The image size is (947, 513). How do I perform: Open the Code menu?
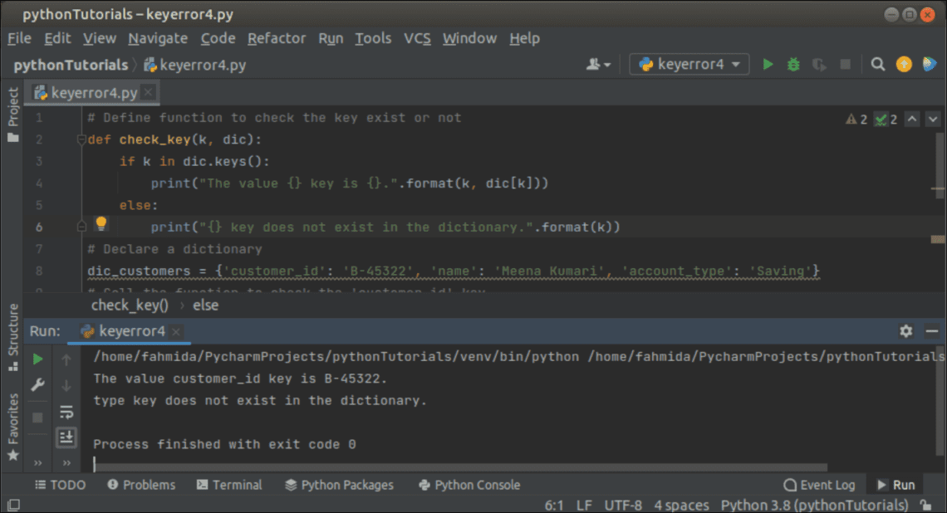click(x=218, y=38)
